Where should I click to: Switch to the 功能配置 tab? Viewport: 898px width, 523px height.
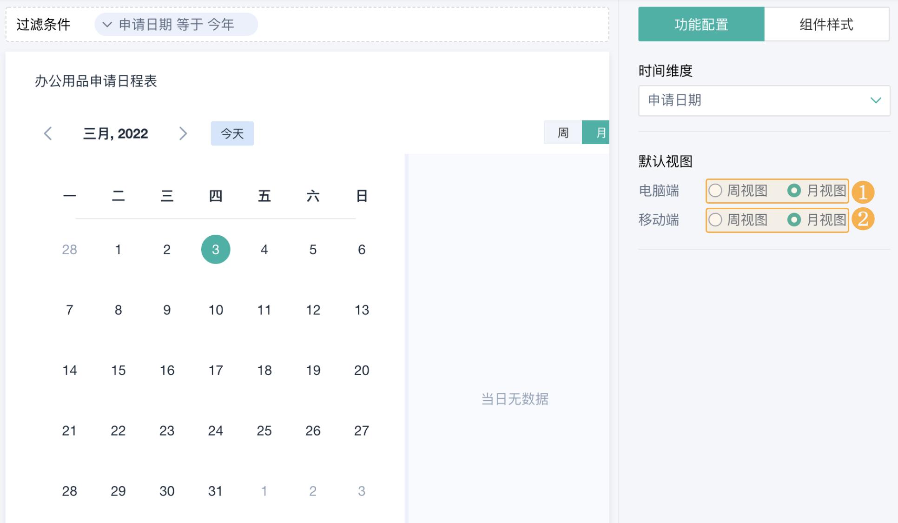click(x=701, y=25)
